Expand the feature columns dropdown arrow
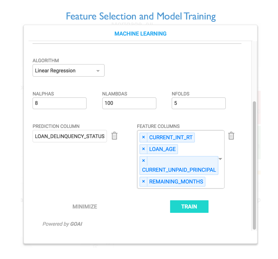Screen dimensions: 278x259 220,159
